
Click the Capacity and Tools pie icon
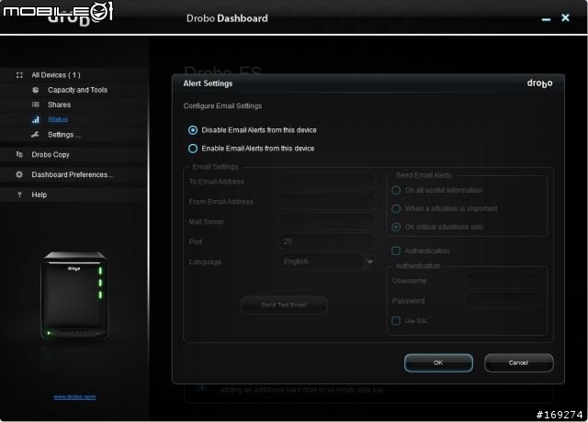coord(36,90)
